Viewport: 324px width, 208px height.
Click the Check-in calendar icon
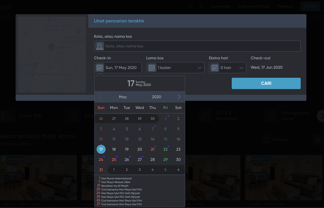tap(99, 68)
